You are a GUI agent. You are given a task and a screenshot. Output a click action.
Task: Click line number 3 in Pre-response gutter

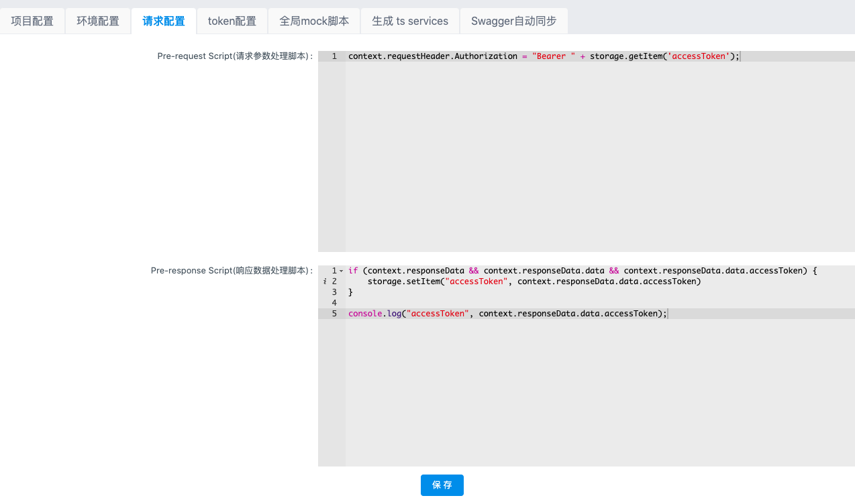[334, 292]
